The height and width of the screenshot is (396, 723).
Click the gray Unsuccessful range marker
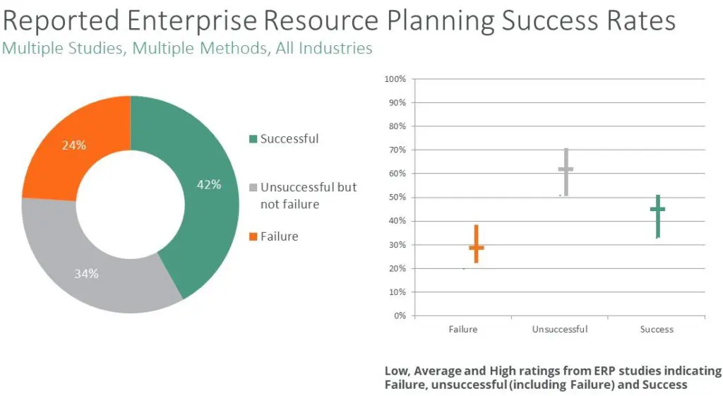pos(566,172)
